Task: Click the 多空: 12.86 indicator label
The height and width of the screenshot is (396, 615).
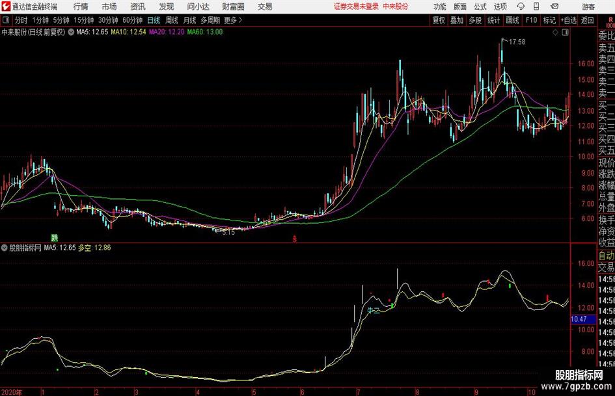Action: click(x=94, y=248)
